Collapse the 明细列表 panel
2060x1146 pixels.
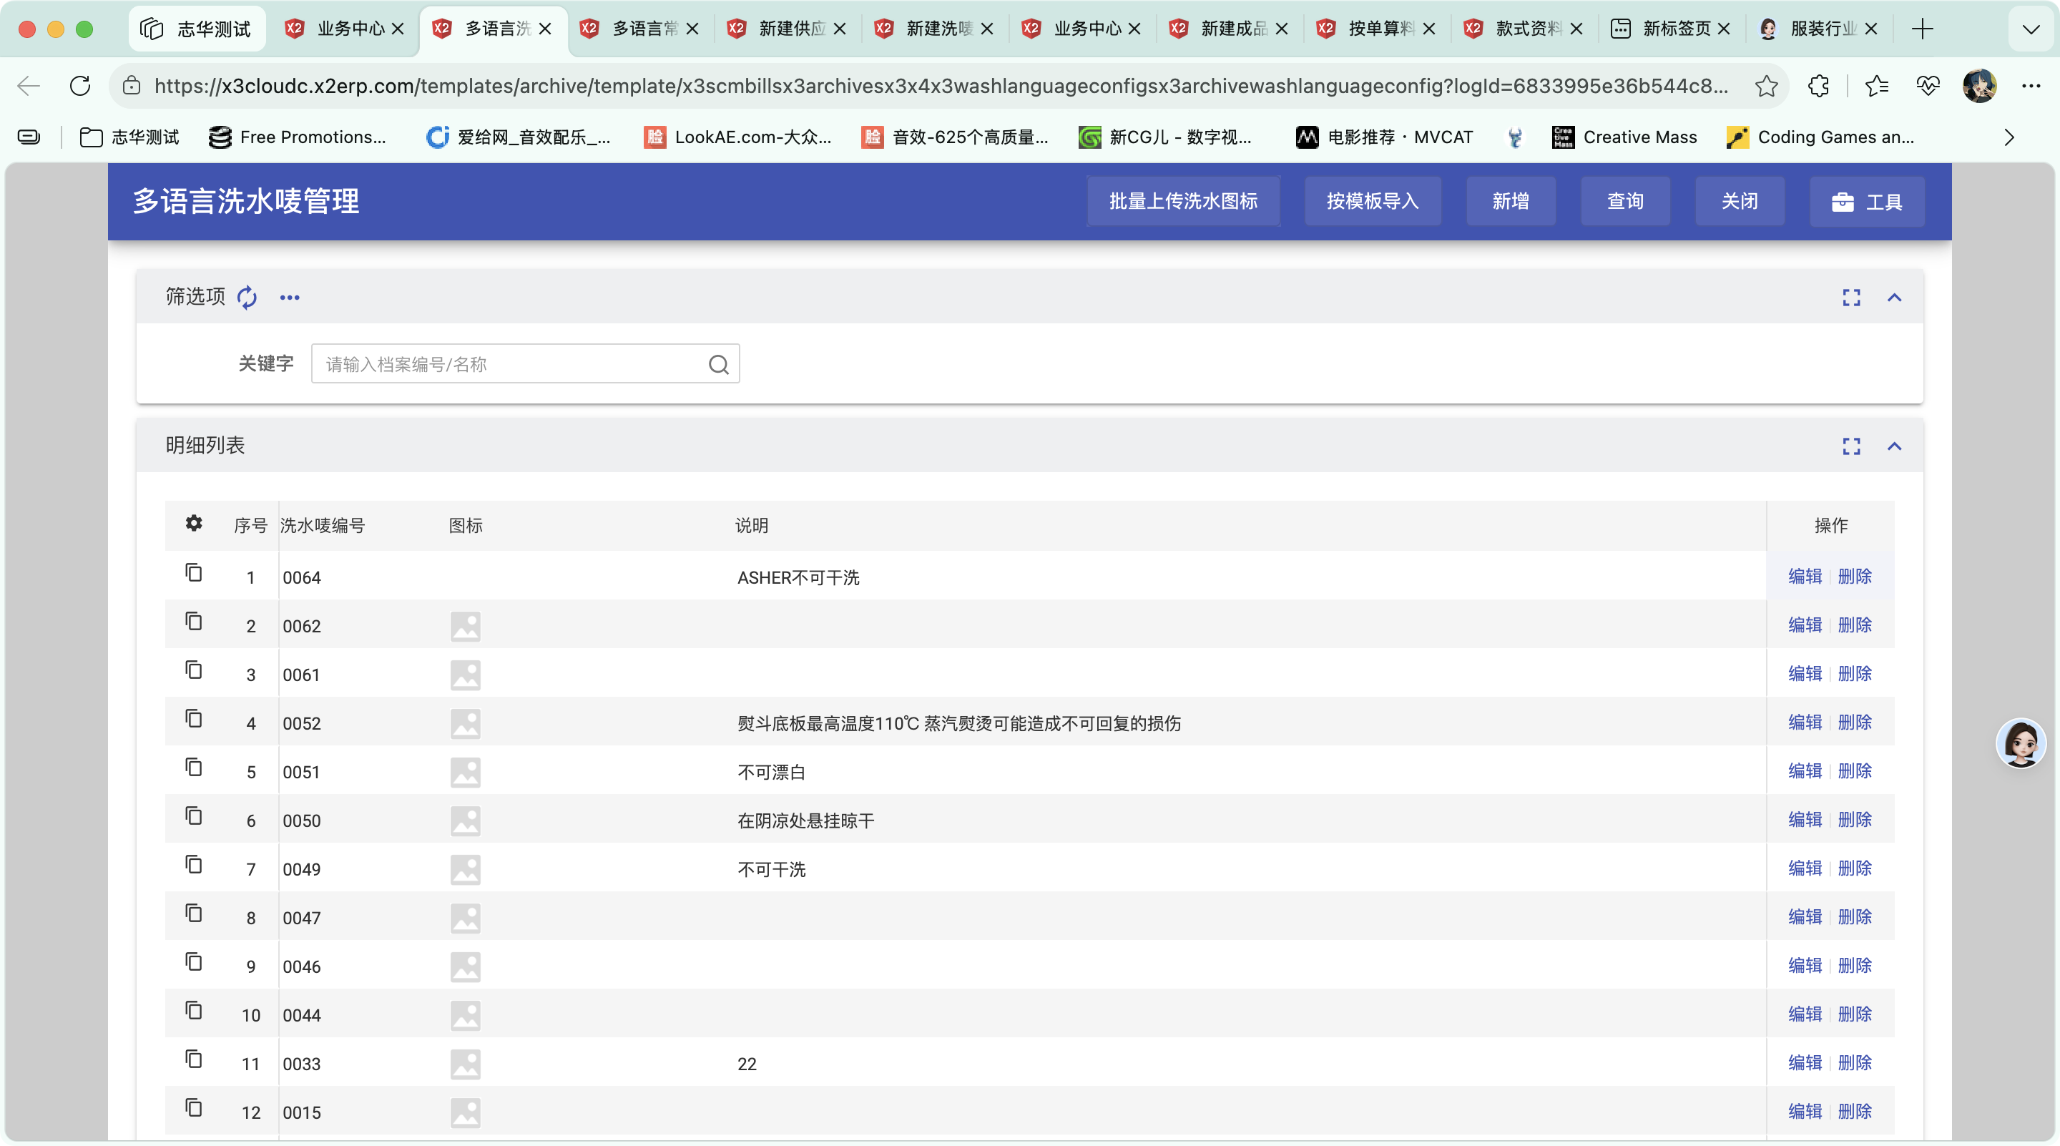point(1895,446)
